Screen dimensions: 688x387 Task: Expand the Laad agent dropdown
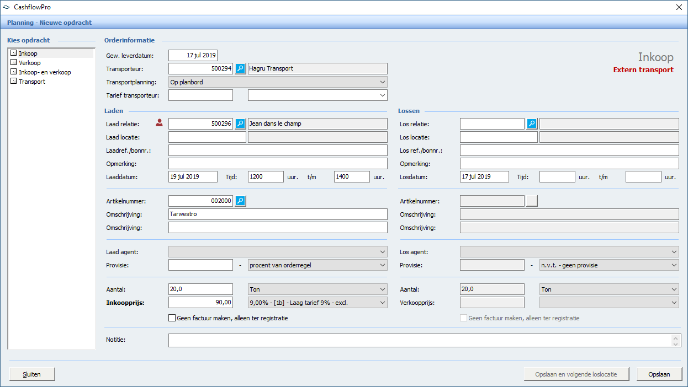pyautogui.click(x=278, y=252)
